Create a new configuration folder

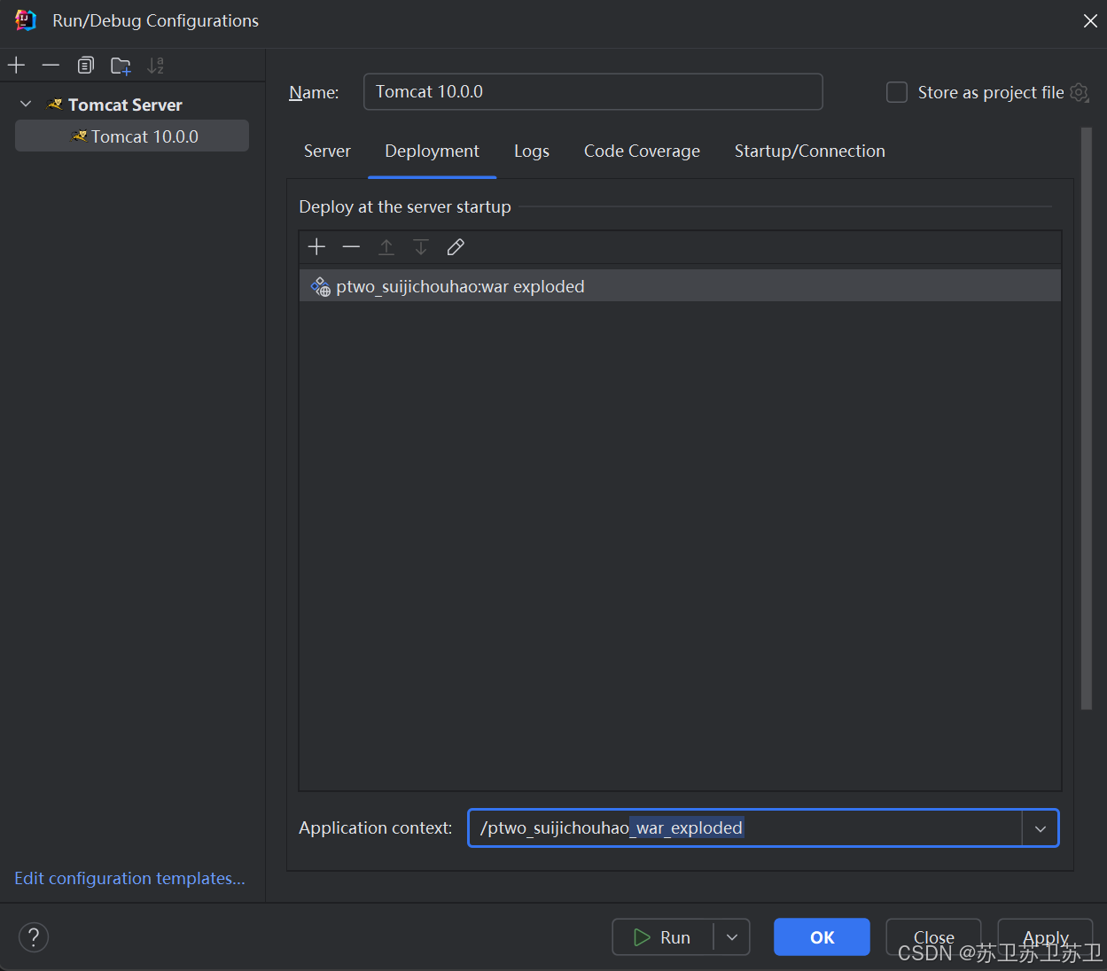121,66
